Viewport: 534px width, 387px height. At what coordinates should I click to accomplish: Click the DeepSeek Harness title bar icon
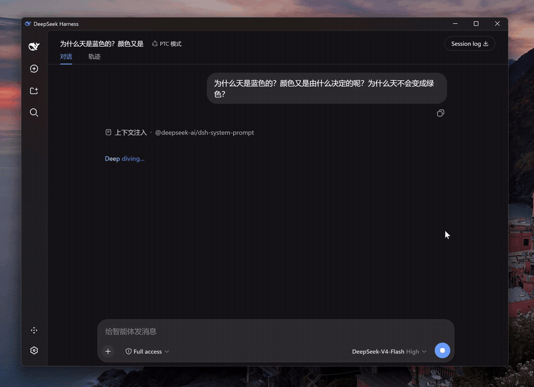(x=28, y=24)
